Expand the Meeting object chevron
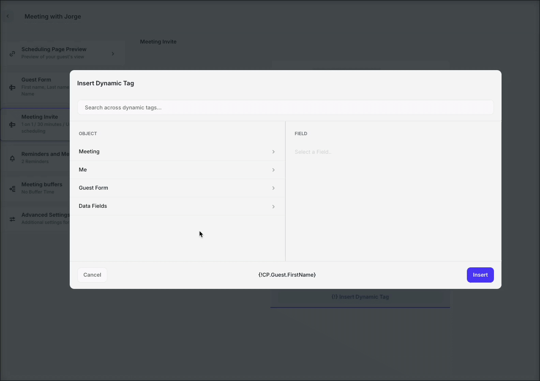This screenshot has height=381, width=540. [x=273, y=152]
